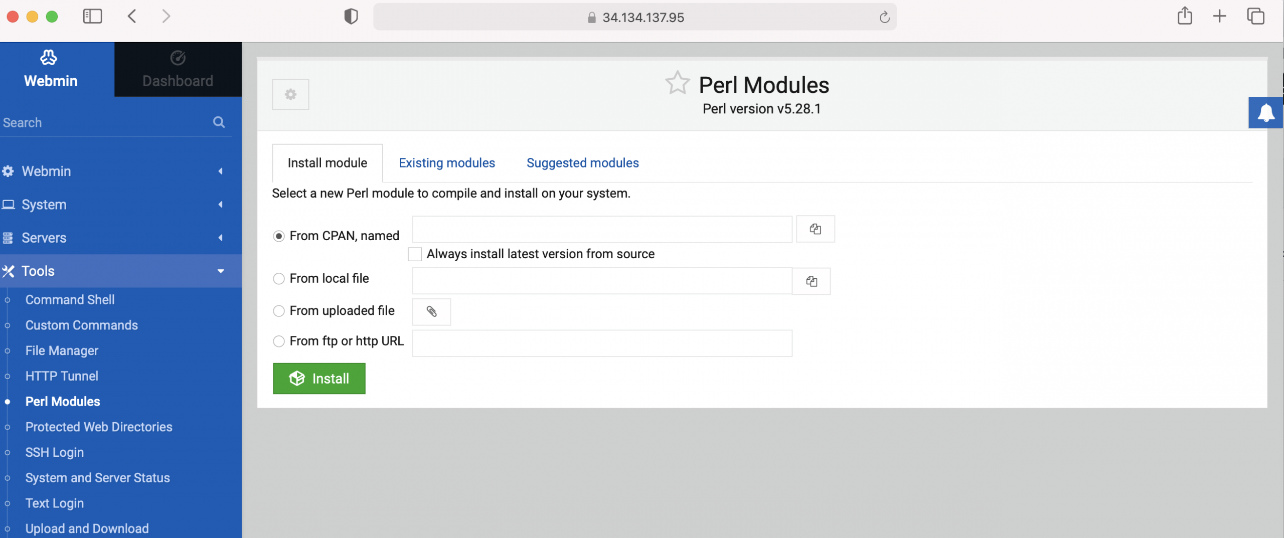Attach file with the paperclip button
This screenshot has height=538, width=1284.
point(431,312)
